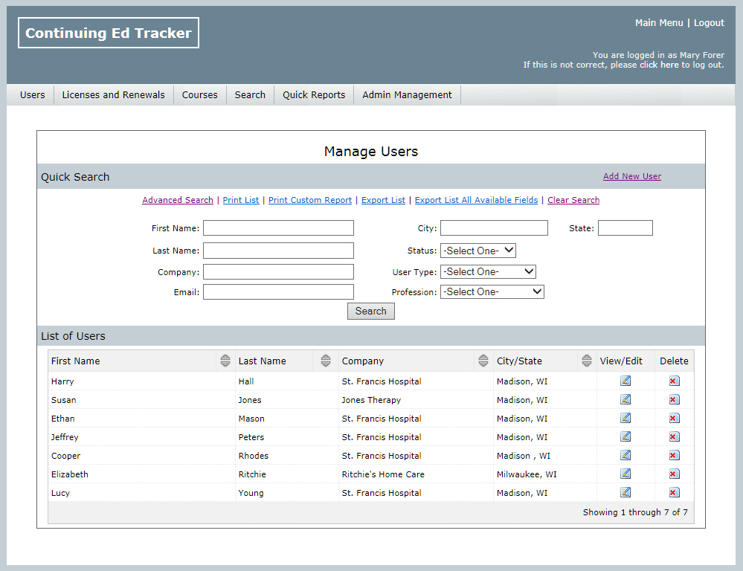Click the Clear Search link

tap(573, 200)
